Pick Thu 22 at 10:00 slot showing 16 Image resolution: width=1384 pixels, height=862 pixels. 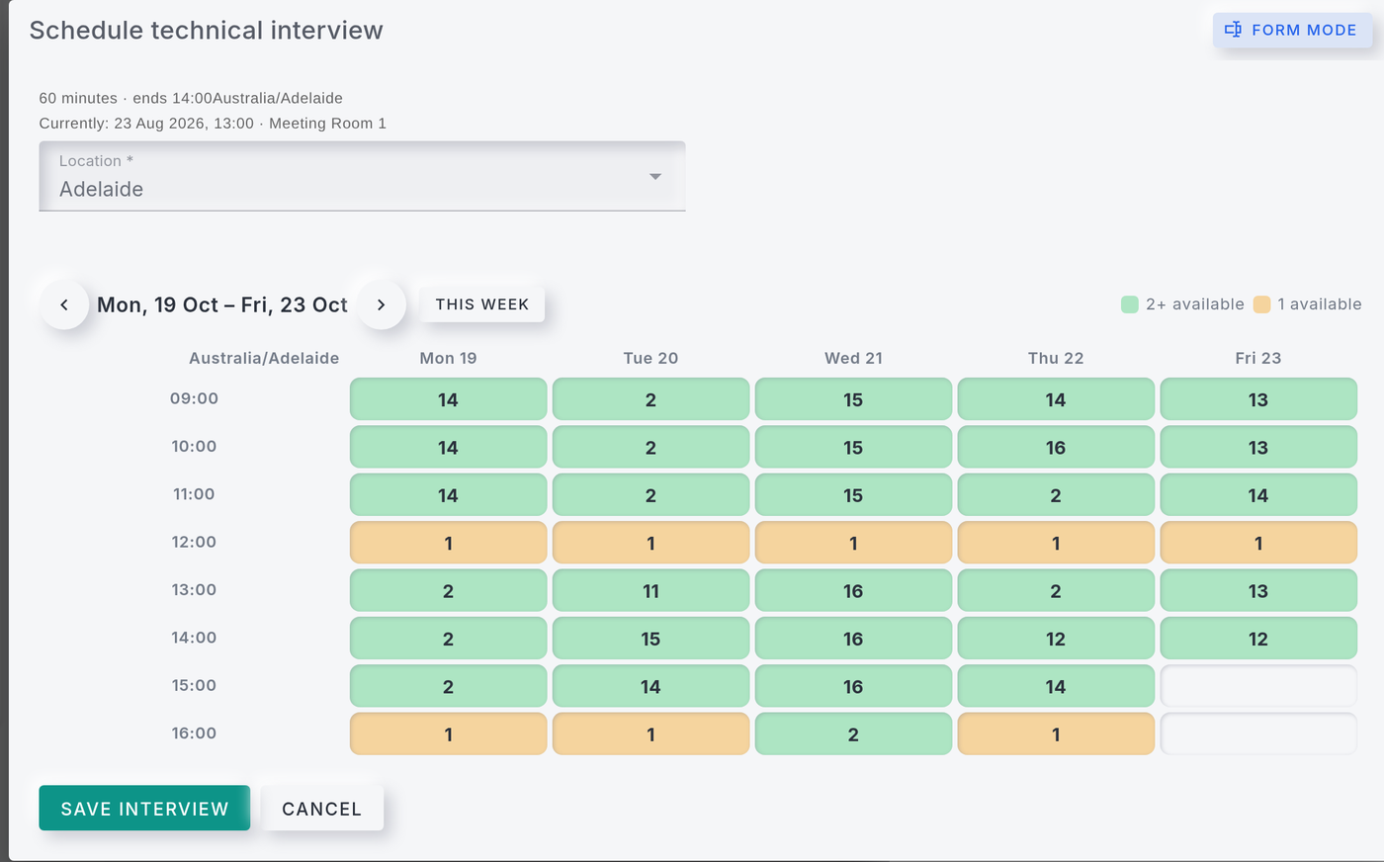(1056, 447)
